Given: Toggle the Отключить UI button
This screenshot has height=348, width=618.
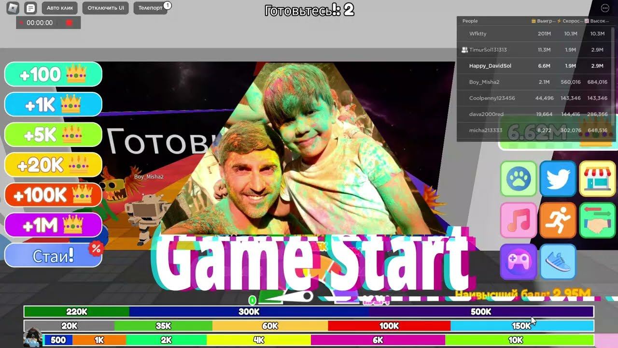Looking at the screenshot, I should 105,8.
